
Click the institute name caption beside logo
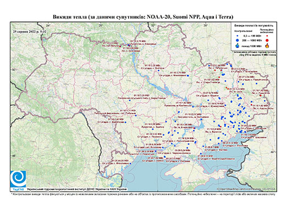coord(76,189)
